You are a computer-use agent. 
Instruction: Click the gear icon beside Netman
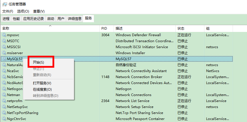[4, 95]
